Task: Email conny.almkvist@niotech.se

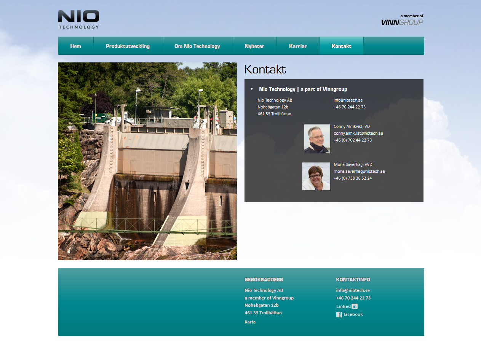Action: [358, 133]
